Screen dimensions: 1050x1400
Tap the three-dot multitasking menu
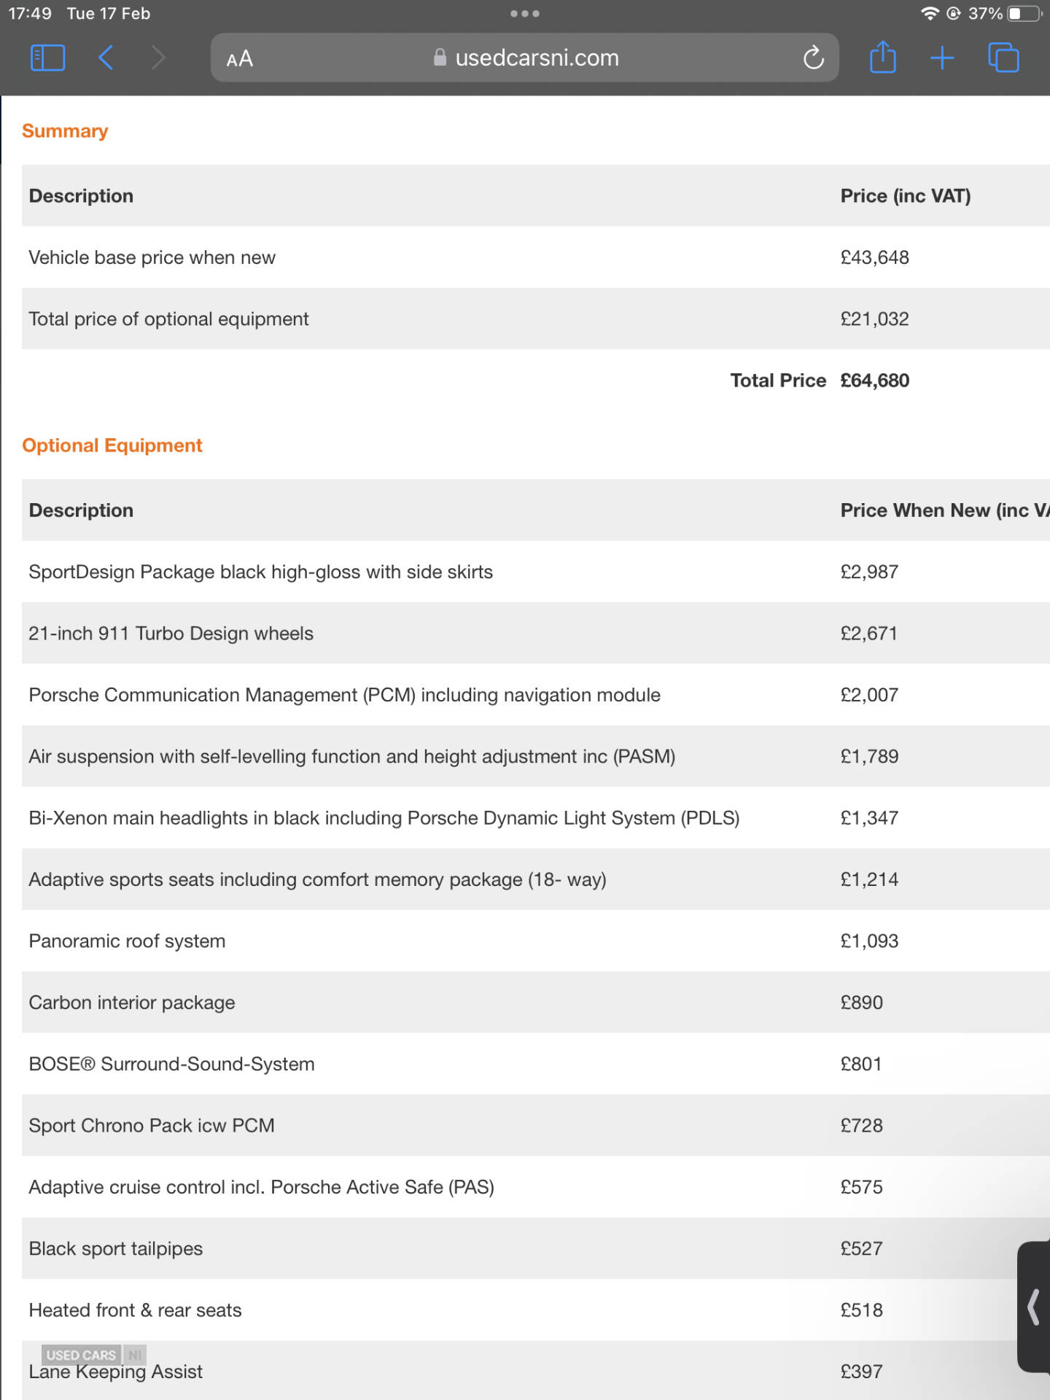pos(525,14)
